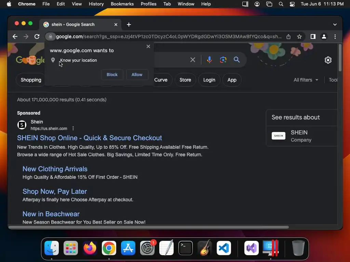Dismiss the location permission popup
This screenshot has height=262, width=350.
click(148, 46)
